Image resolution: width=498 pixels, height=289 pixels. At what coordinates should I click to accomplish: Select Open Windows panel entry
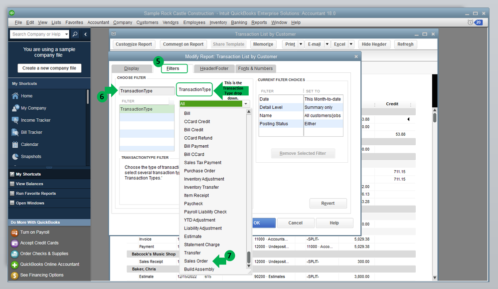pyautogui.click(x=49, y=203)
